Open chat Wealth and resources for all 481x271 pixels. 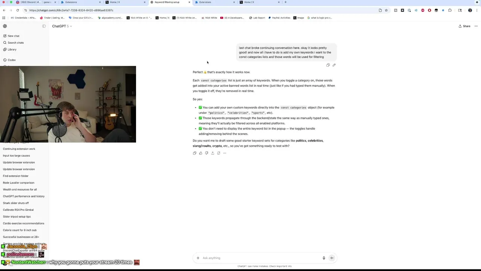point(20,189)
